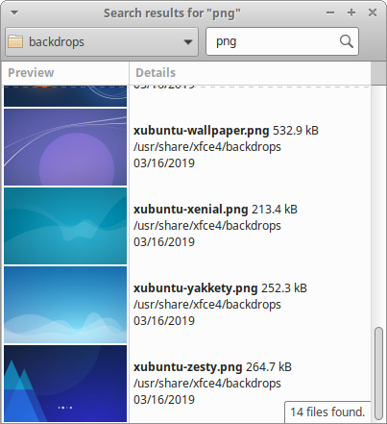Click the folder icon in location selector

[15, 42]
